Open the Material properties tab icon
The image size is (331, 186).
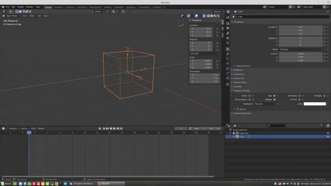pos(228,78)
